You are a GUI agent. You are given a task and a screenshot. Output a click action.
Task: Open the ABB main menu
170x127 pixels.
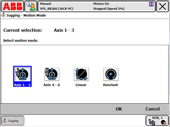[x=12, y=6]
